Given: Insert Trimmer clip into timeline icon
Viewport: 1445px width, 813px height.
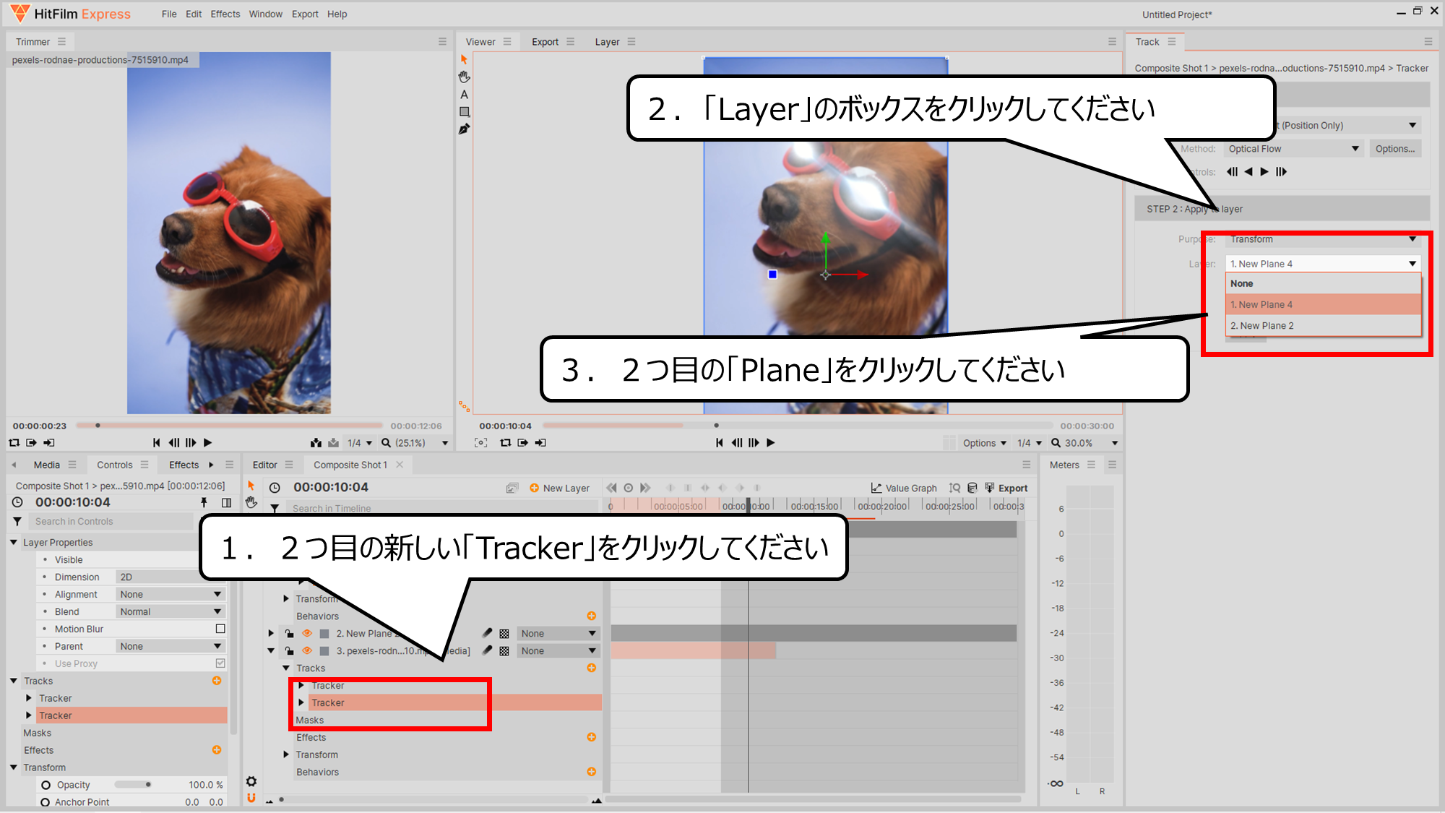Looking at the screenshot, I should point(316,442).
